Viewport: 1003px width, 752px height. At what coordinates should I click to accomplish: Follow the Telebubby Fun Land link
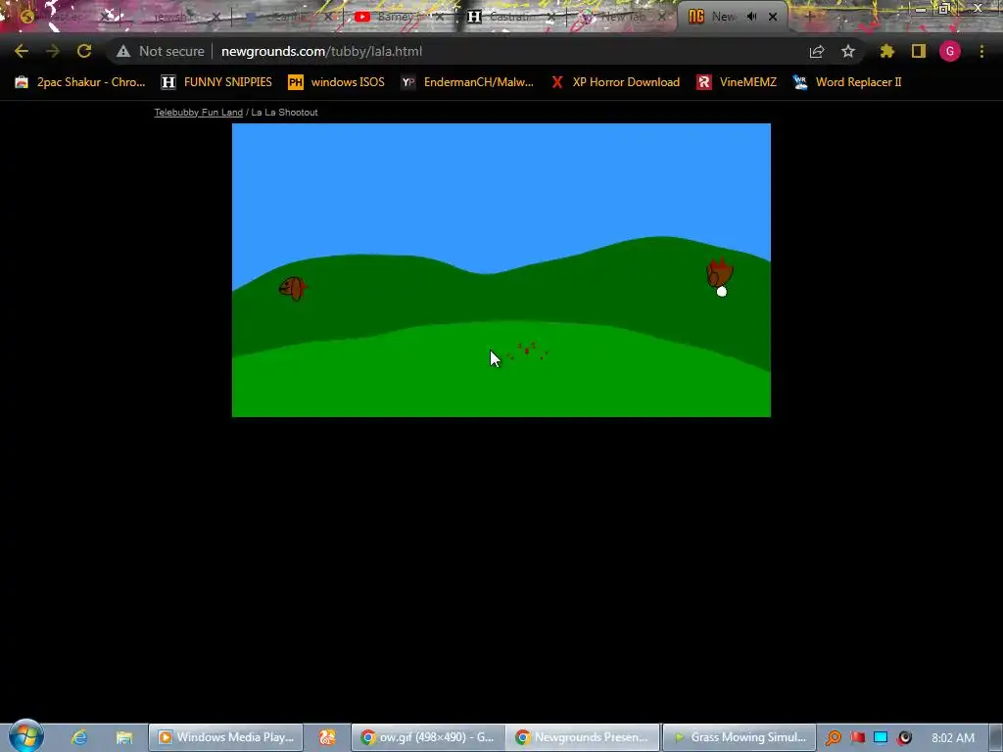(x=198, y=113)
